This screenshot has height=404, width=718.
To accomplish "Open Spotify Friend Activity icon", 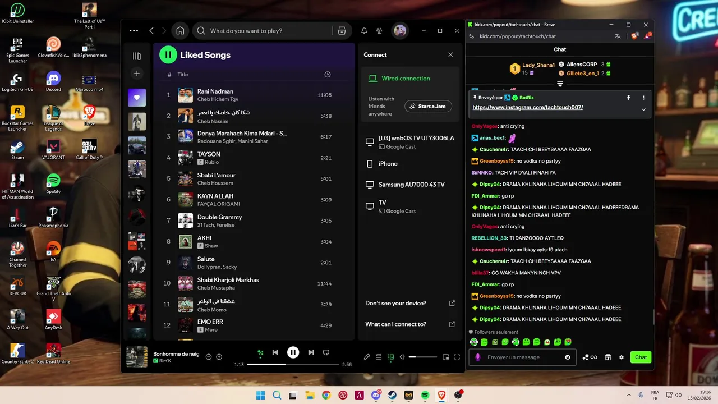I will click(x=380, y=31).
